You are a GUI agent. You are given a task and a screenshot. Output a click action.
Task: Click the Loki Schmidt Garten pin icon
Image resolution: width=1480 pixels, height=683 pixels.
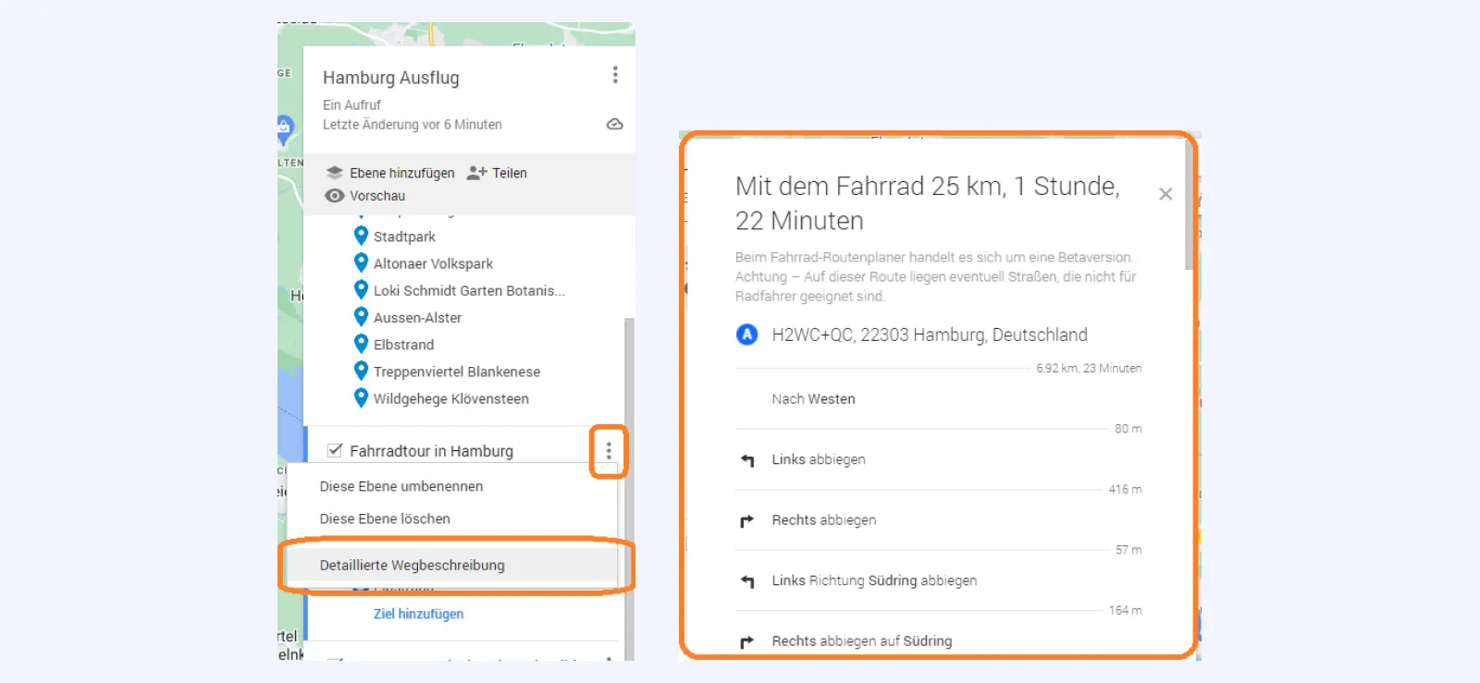point(362,289)
